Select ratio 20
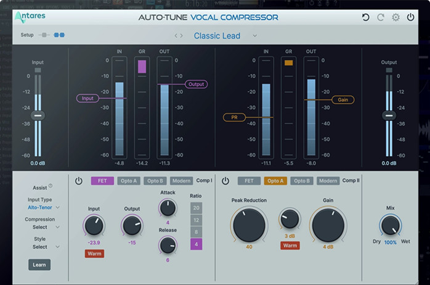Viewport: 430px width, 285px height. [x=196, y=208]
